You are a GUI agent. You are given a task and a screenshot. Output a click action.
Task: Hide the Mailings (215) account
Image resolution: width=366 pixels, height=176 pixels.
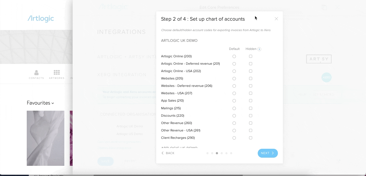251,108
